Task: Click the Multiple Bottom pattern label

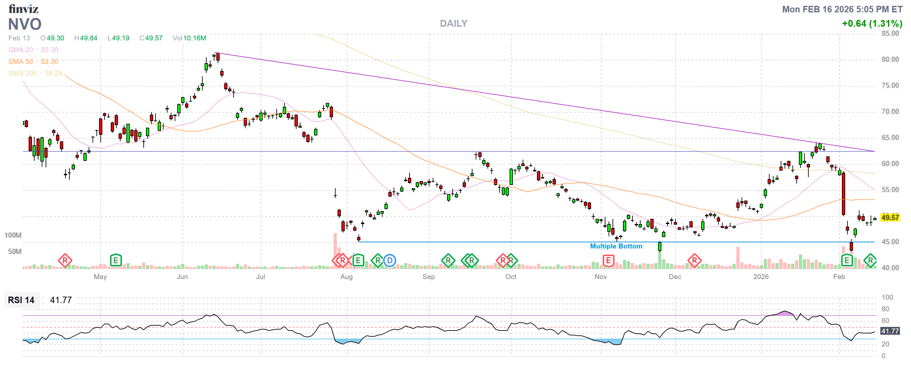Action: pos(617,246)
